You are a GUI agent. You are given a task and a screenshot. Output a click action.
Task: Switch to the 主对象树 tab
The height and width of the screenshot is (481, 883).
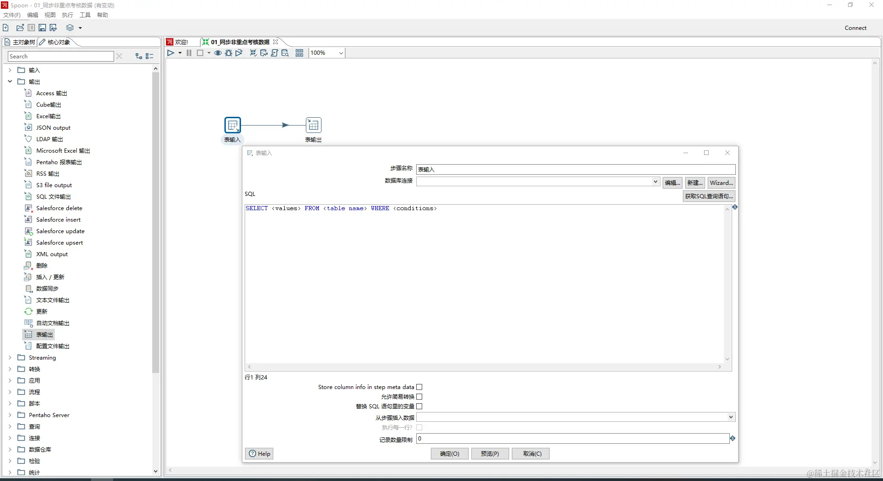point(19,42)
